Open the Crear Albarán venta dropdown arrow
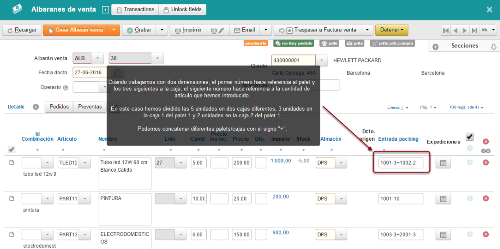Screen dimensions: 500x249 pos(114,30)
